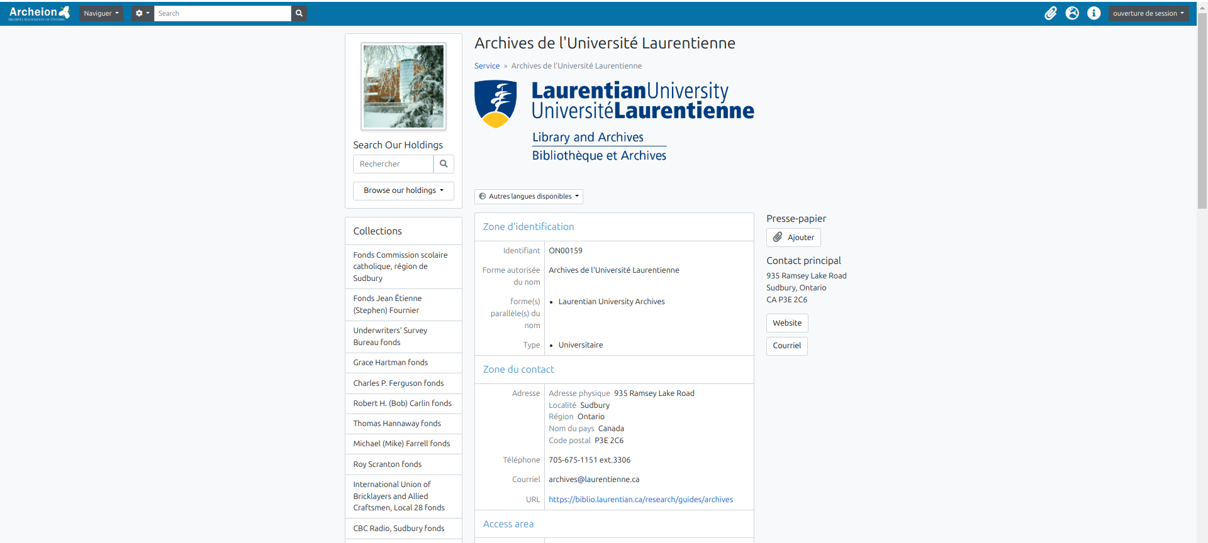Viewport: 1208px width, 543px height.
Task: Focus the Rechercher holdings field
Action: click(393, 164)
